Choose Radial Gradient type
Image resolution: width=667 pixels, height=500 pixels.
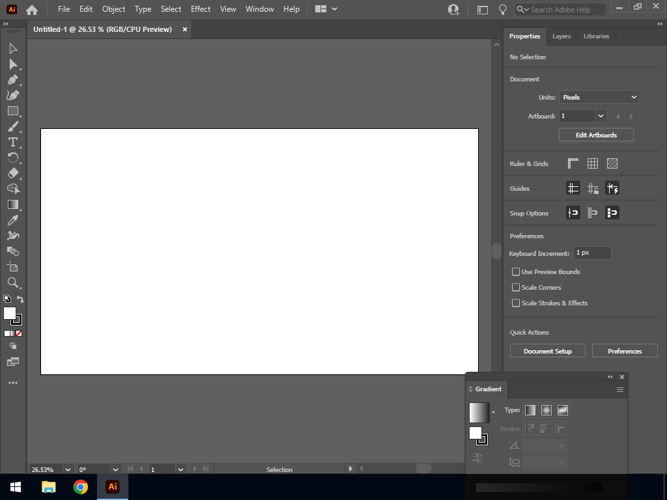pyautogui.click(x=546, y=410)
